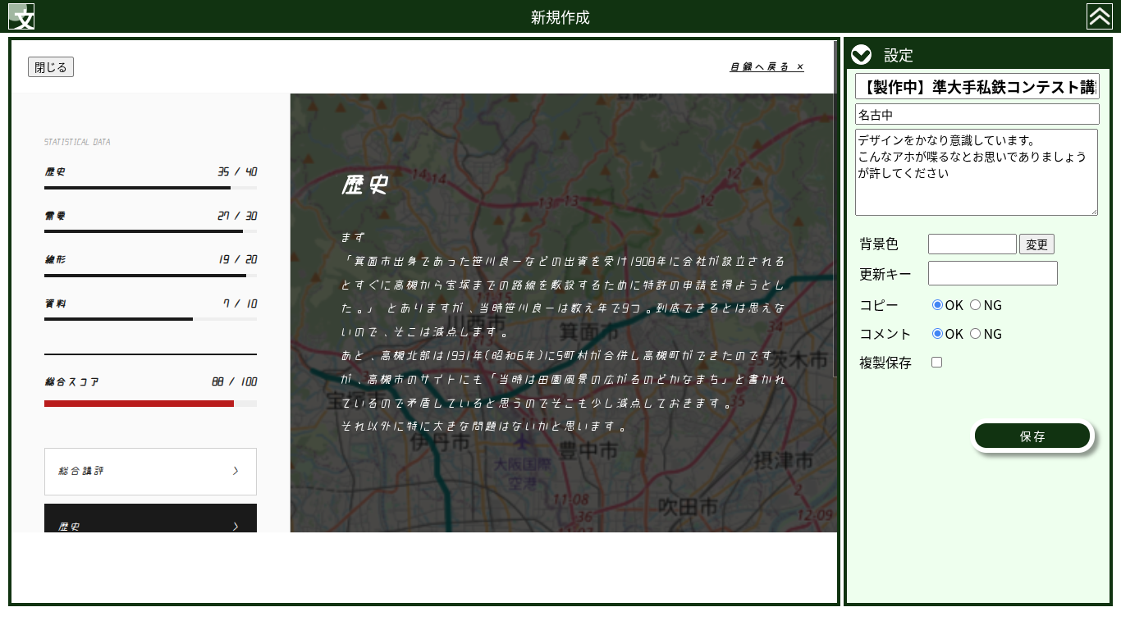Enable the 複製保存 checkbox
Image resolution: width=1121 pixels, height=630 pixels.
(937, 363)
